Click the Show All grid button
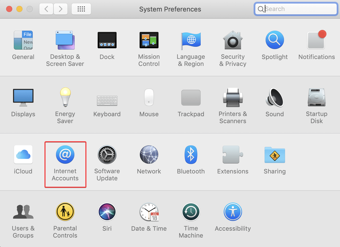 81,9
